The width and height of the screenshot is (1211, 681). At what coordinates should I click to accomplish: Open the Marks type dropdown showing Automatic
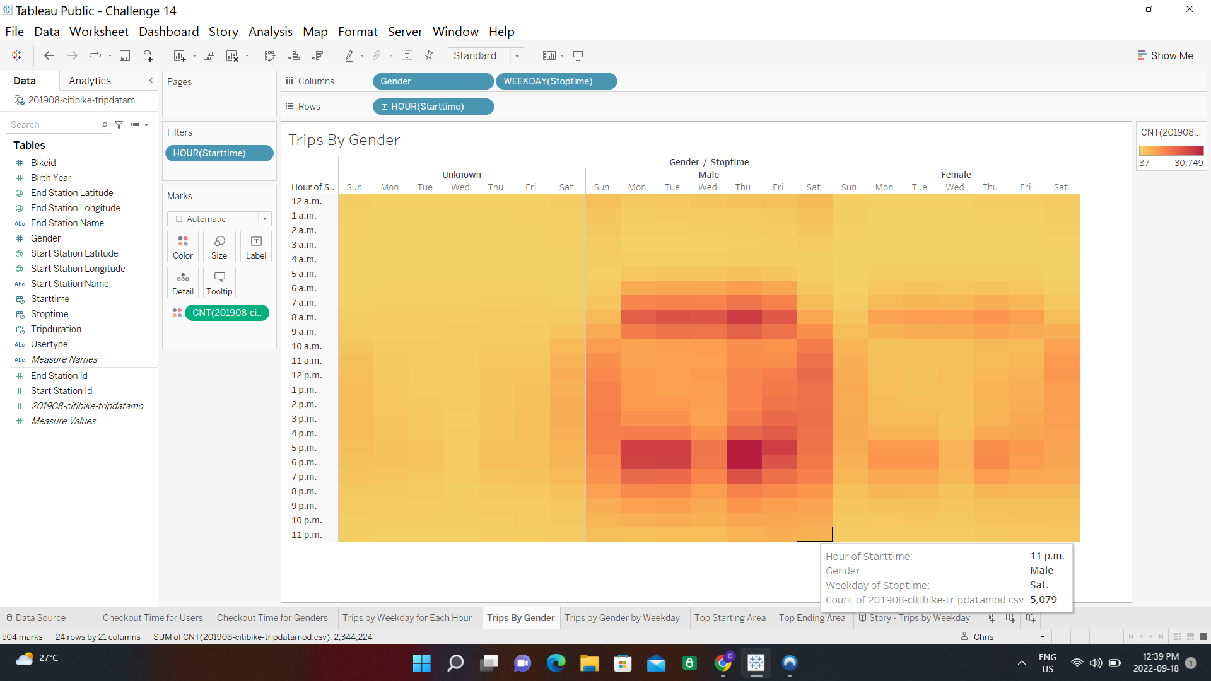pyautogui.click(x=264, y=218)
